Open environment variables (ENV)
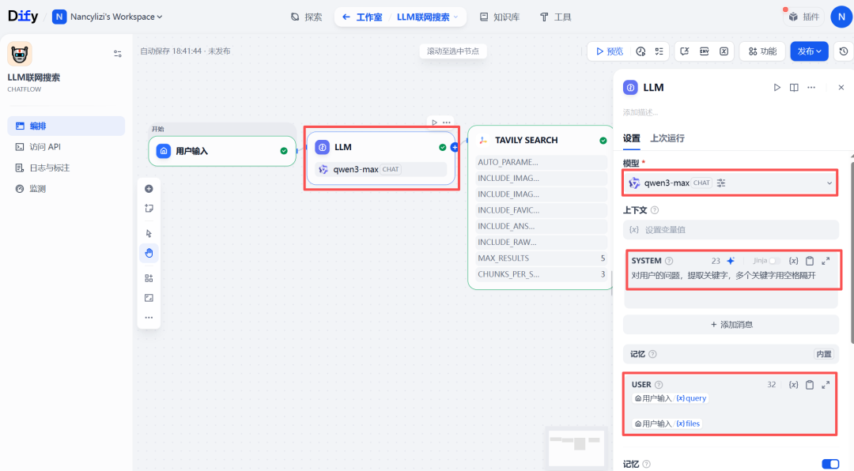The height and width of the screenshot is (471, 854). (705, 51)
